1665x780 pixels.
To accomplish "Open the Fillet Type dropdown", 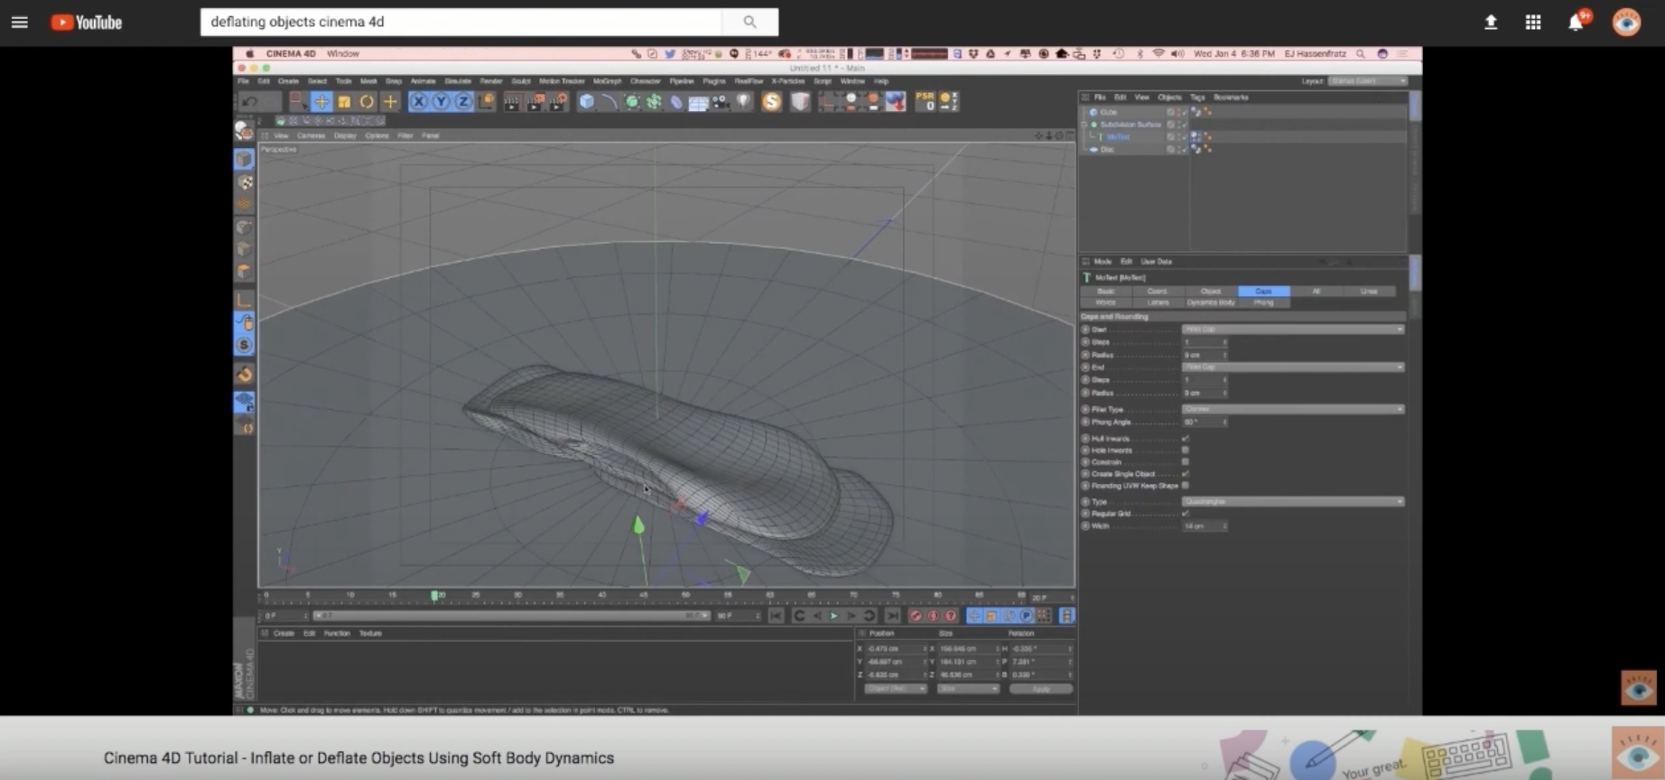I will point(1293,409).
